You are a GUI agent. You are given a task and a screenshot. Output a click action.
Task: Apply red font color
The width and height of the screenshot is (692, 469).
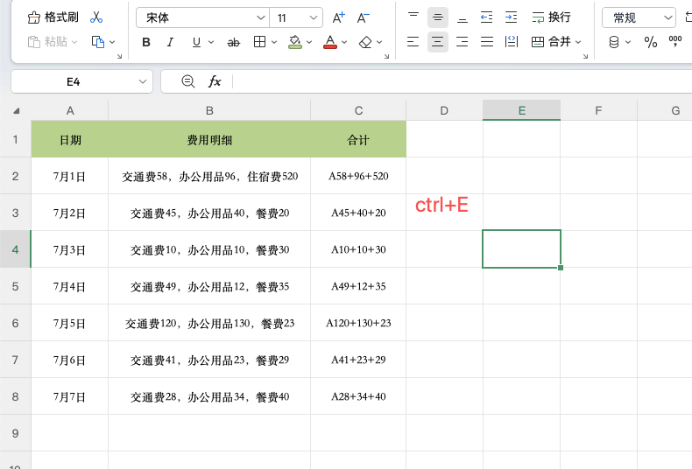(x=330, y=42)
